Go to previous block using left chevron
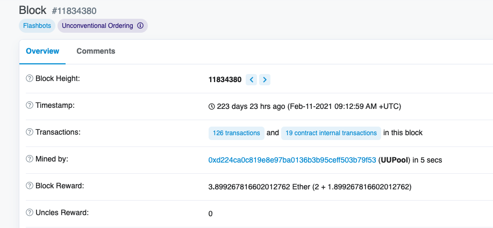The image size is (493, 228). click(251, 80)
